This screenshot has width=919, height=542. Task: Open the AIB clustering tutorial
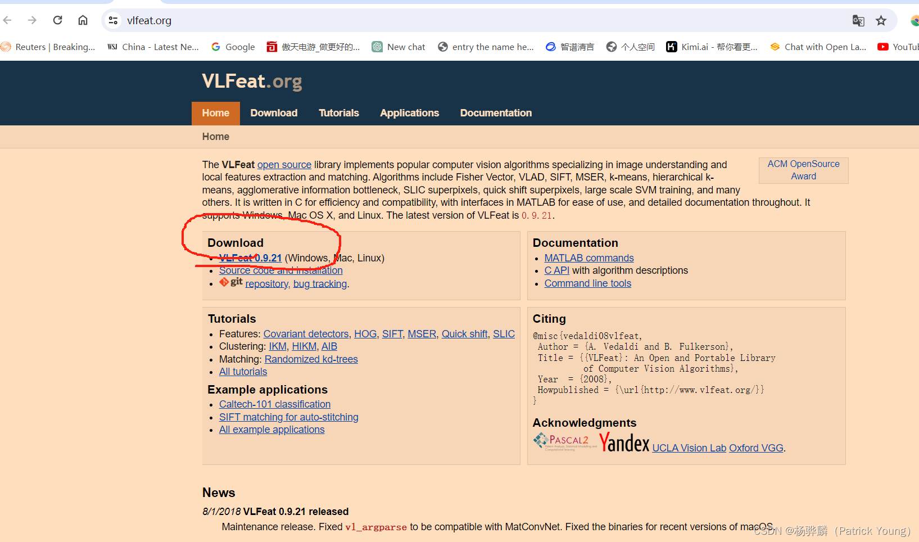(329, 346)
